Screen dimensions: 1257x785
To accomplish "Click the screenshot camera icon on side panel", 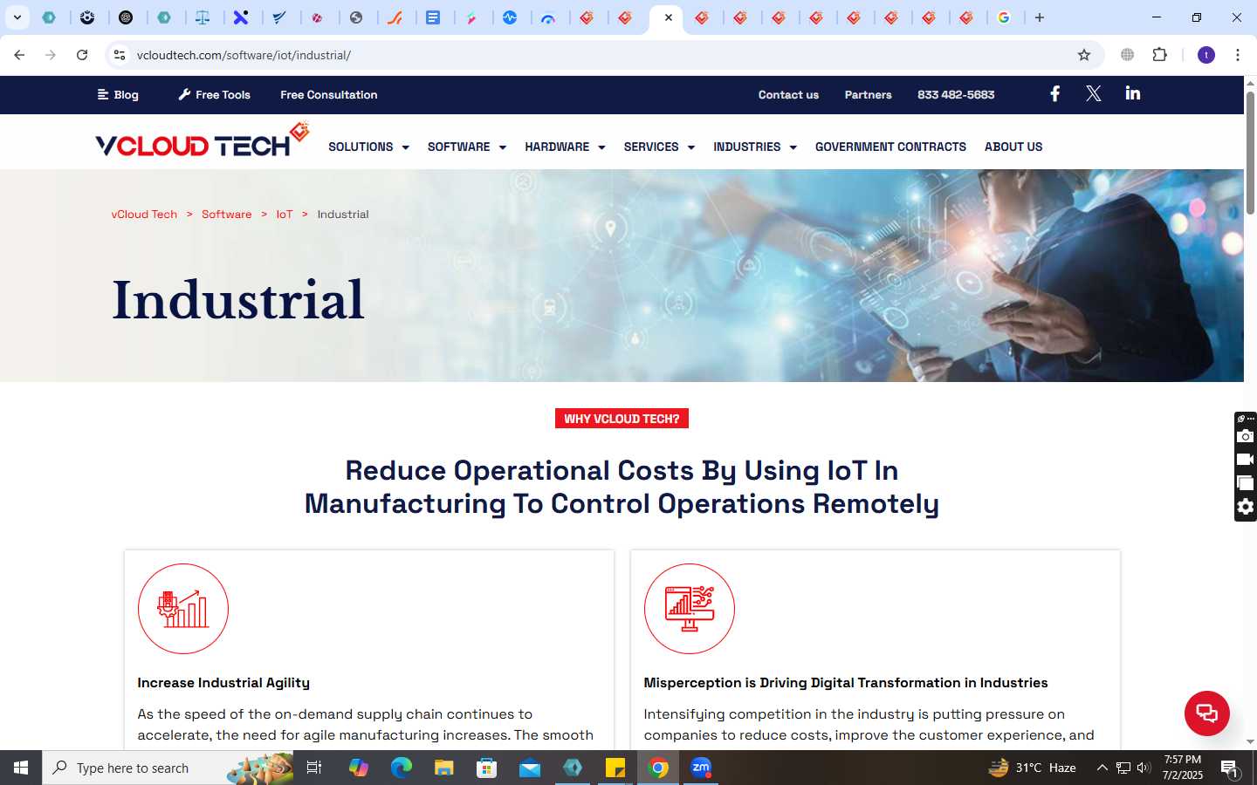I will (1246, 436).
